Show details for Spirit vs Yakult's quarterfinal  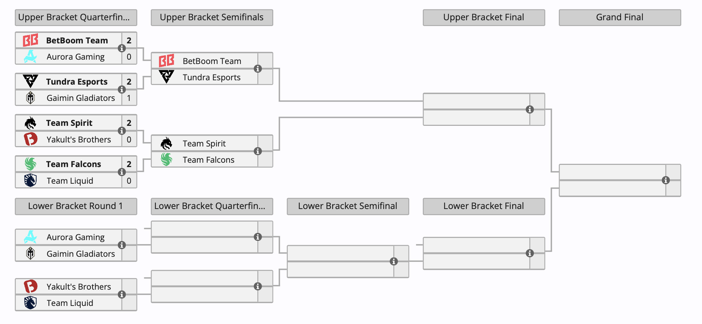(x=122, y=131)
